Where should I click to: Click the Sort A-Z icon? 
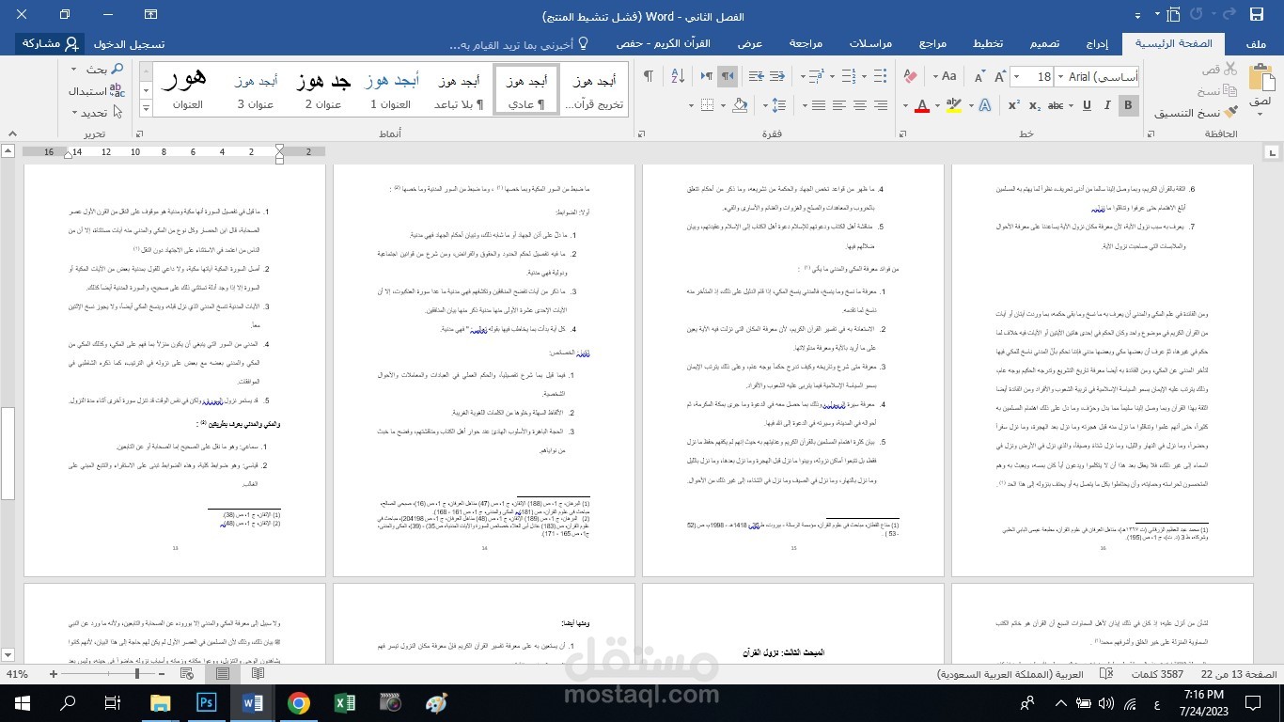tap(678, 76)
